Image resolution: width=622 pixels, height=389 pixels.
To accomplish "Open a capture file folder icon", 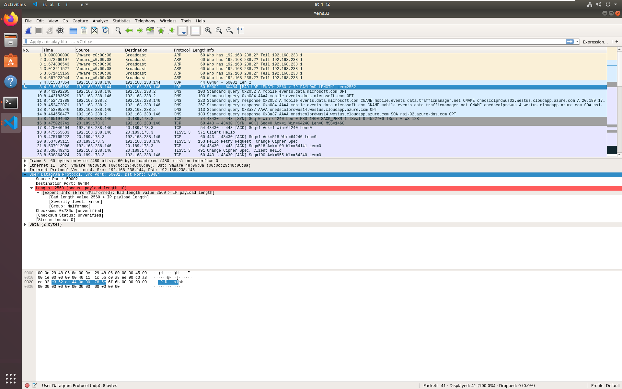I will point(73,30).
